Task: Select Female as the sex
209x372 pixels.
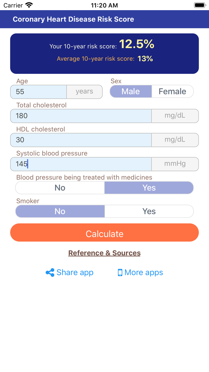Action: (172, 92)
